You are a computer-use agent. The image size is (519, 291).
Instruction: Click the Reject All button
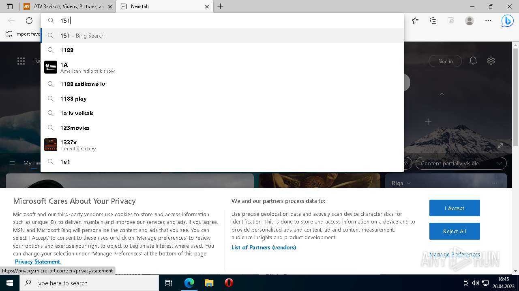click(455, 231)
